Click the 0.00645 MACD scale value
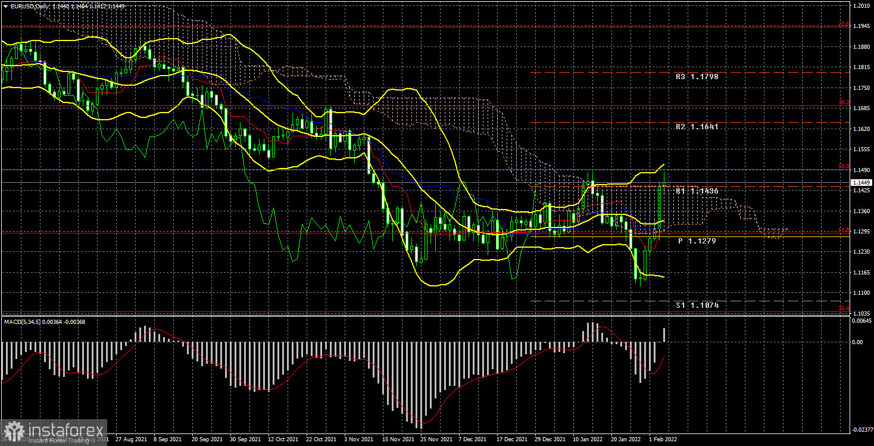This screenshot has height=446, width=874. tap(862, 321)
